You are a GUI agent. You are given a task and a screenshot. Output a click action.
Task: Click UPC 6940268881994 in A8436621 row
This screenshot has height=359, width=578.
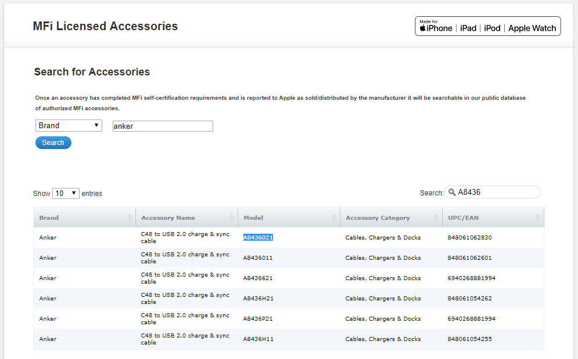(472, 278)
